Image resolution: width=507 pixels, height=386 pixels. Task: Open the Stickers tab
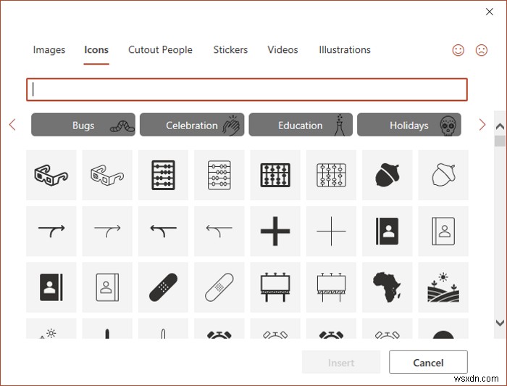(x=230, y=50)
